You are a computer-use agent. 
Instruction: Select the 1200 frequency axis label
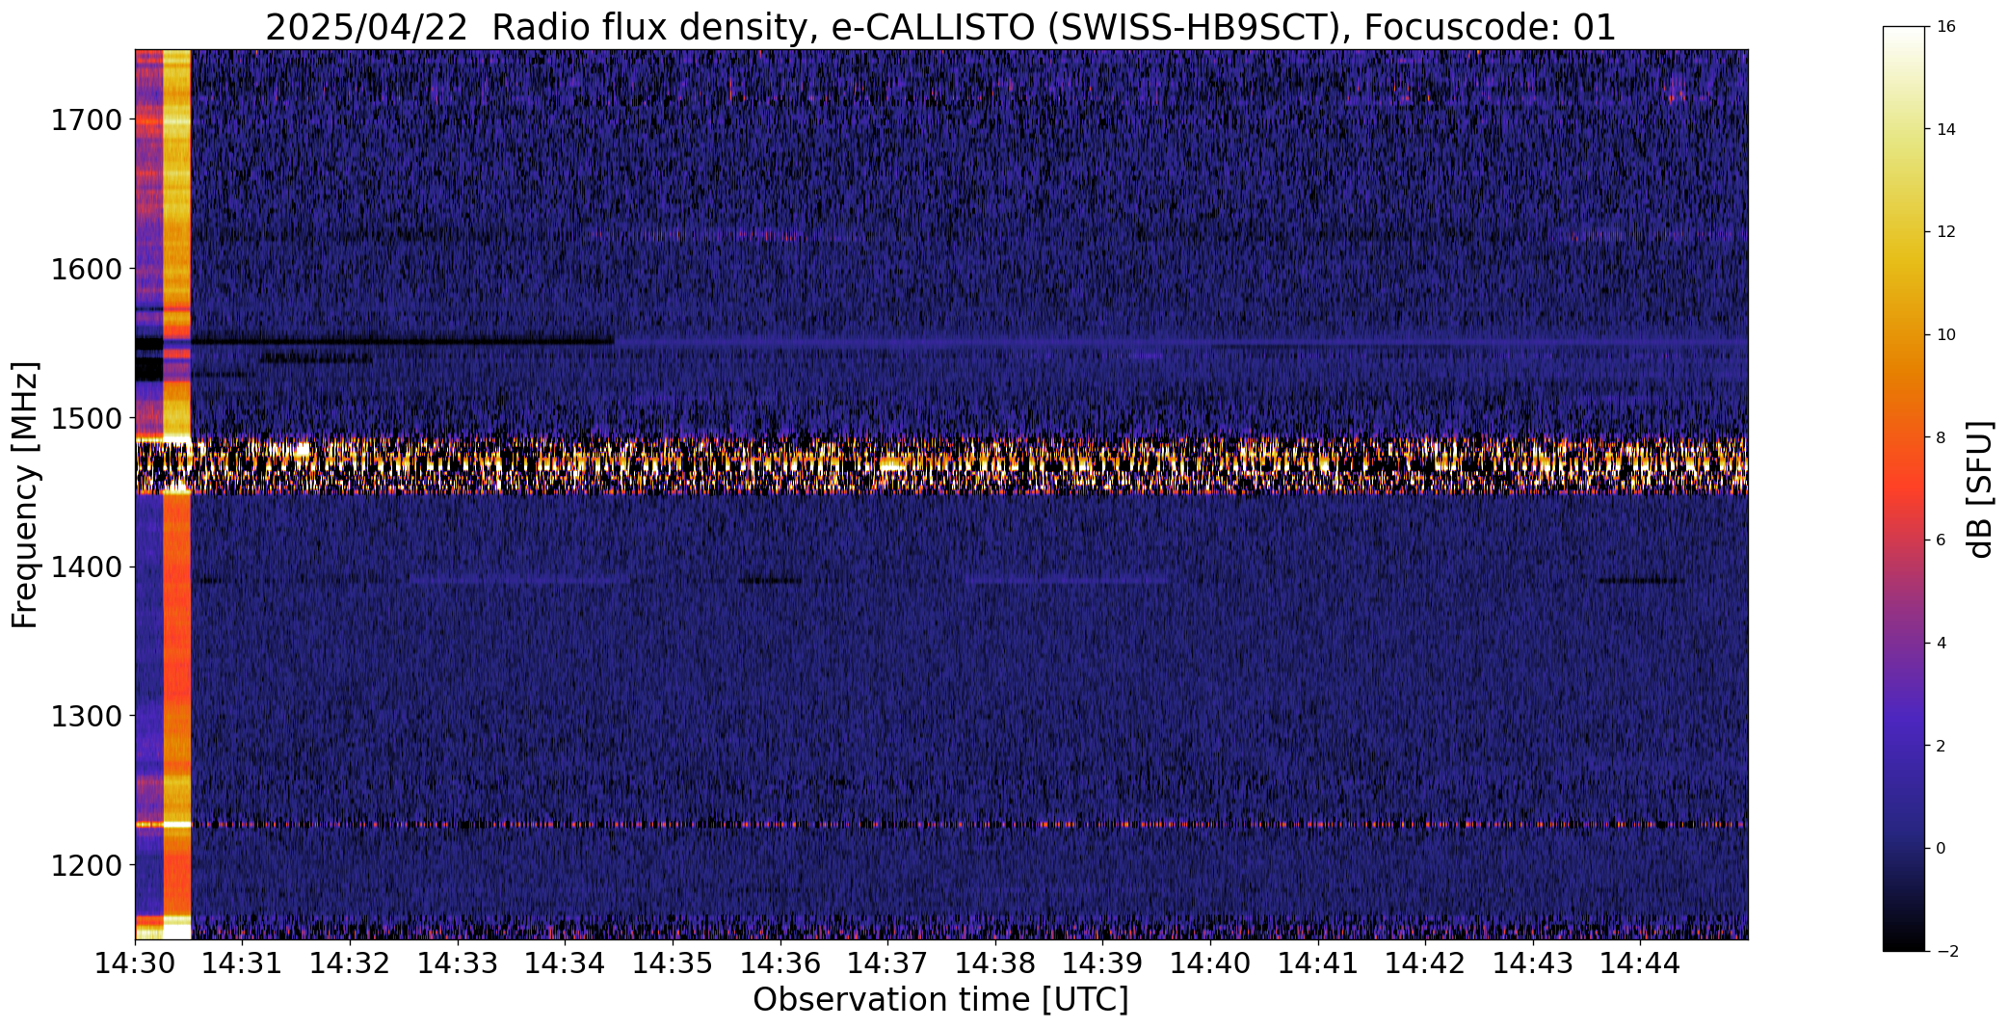pos(86,865)
